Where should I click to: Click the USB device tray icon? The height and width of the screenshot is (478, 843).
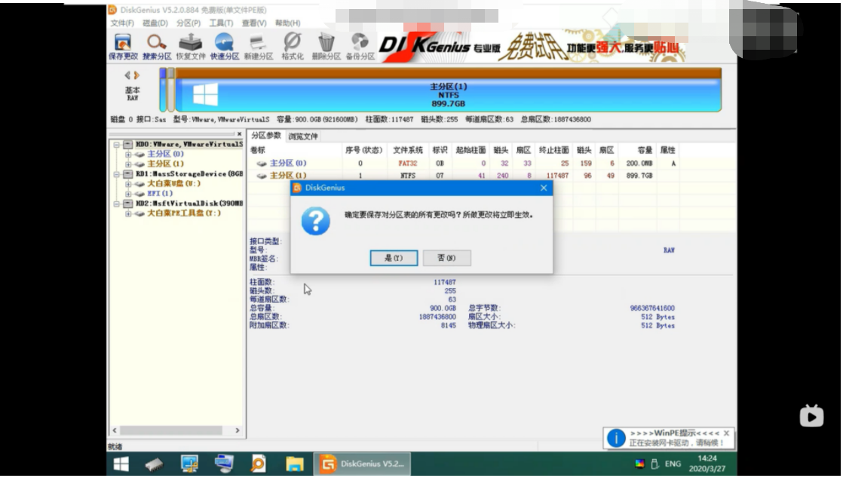(654, 464)
